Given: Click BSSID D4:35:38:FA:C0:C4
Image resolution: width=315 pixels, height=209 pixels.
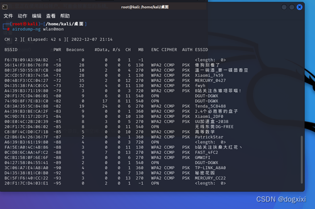Looking at the screenshot, I should (26, 86).
